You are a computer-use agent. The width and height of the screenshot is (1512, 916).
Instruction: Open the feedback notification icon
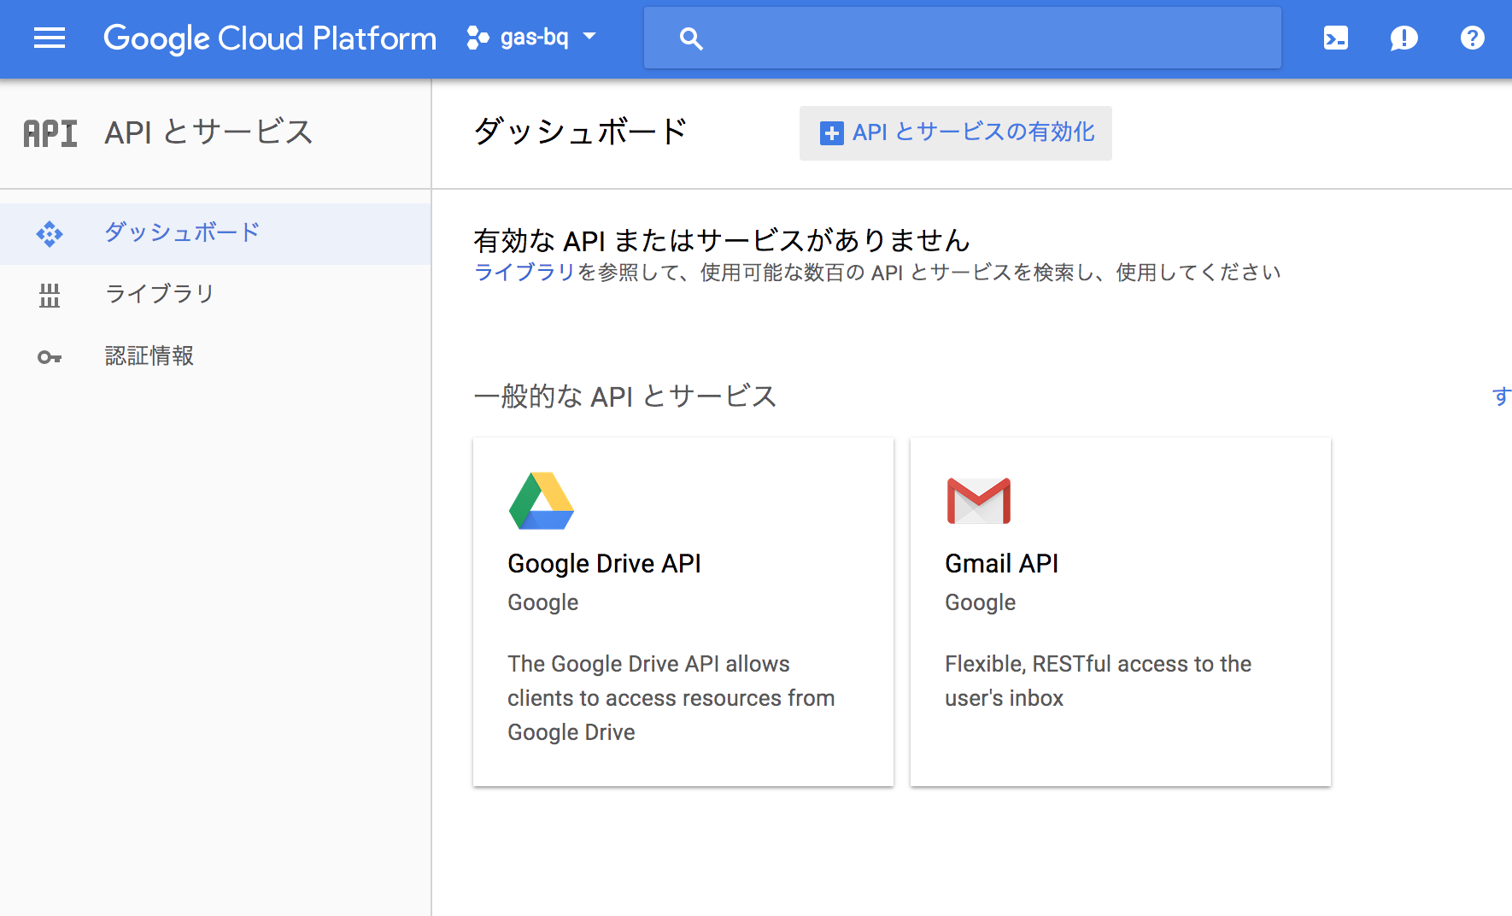(1404, 38)
